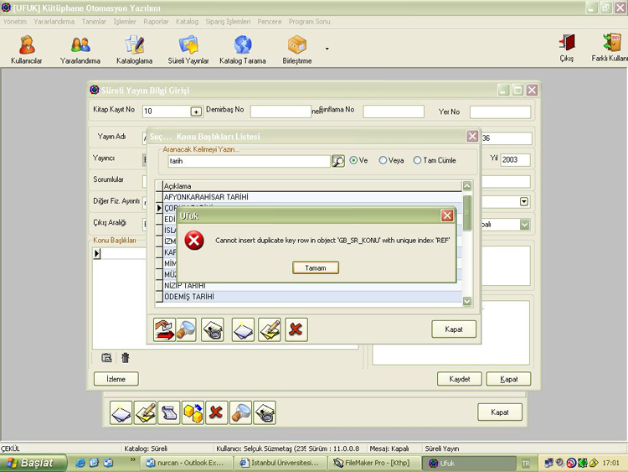Click the trash can icon under Konu Başlıkları
Viewport: 628px width, 472px height.
click(126, 358)
